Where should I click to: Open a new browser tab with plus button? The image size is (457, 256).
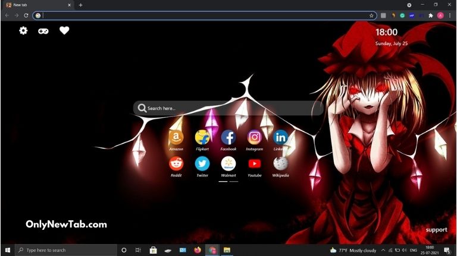80,5
